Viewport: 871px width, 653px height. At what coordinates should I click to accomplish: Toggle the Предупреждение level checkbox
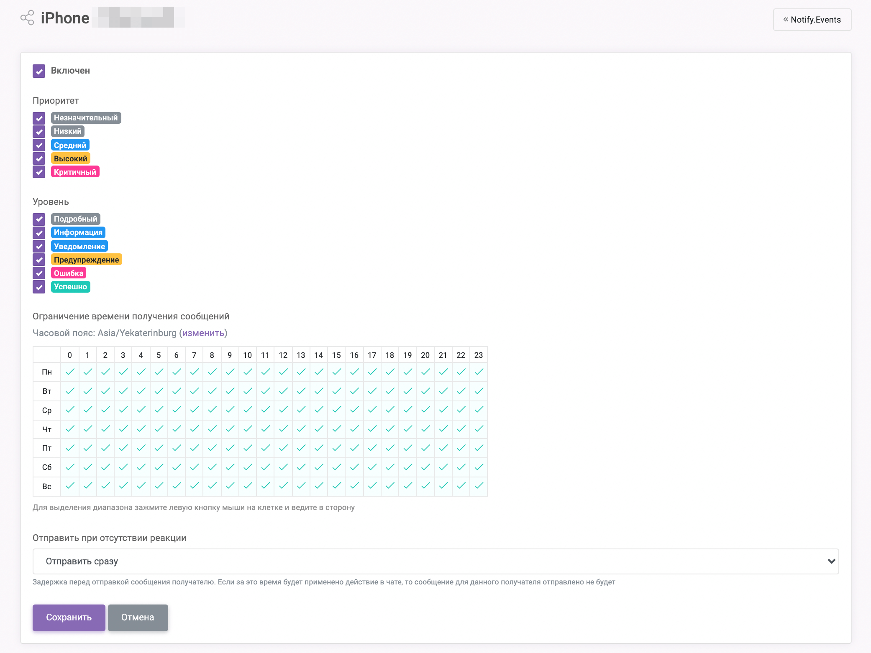tap(39, 260)
